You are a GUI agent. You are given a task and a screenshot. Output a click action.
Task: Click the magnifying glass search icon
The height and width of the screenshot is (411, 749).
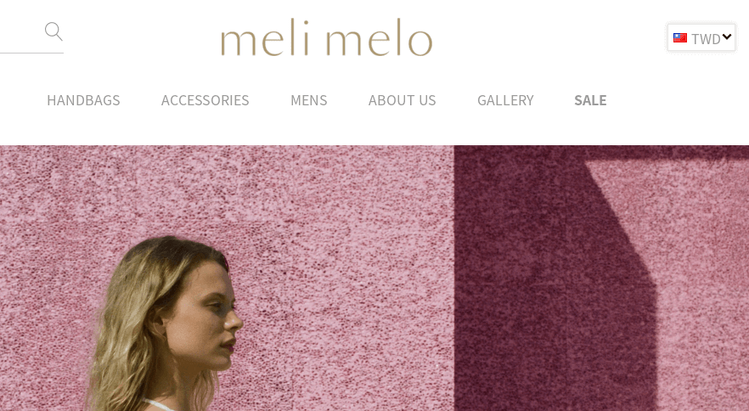53,31
